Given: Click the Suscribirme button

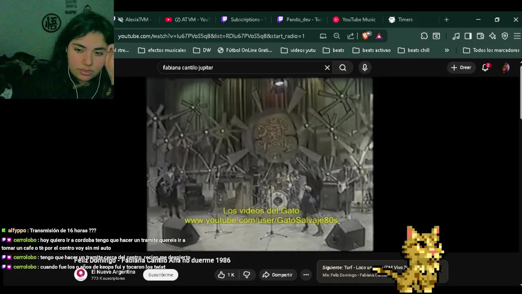Looking at the screenshot, I should [x=161, y=275].
